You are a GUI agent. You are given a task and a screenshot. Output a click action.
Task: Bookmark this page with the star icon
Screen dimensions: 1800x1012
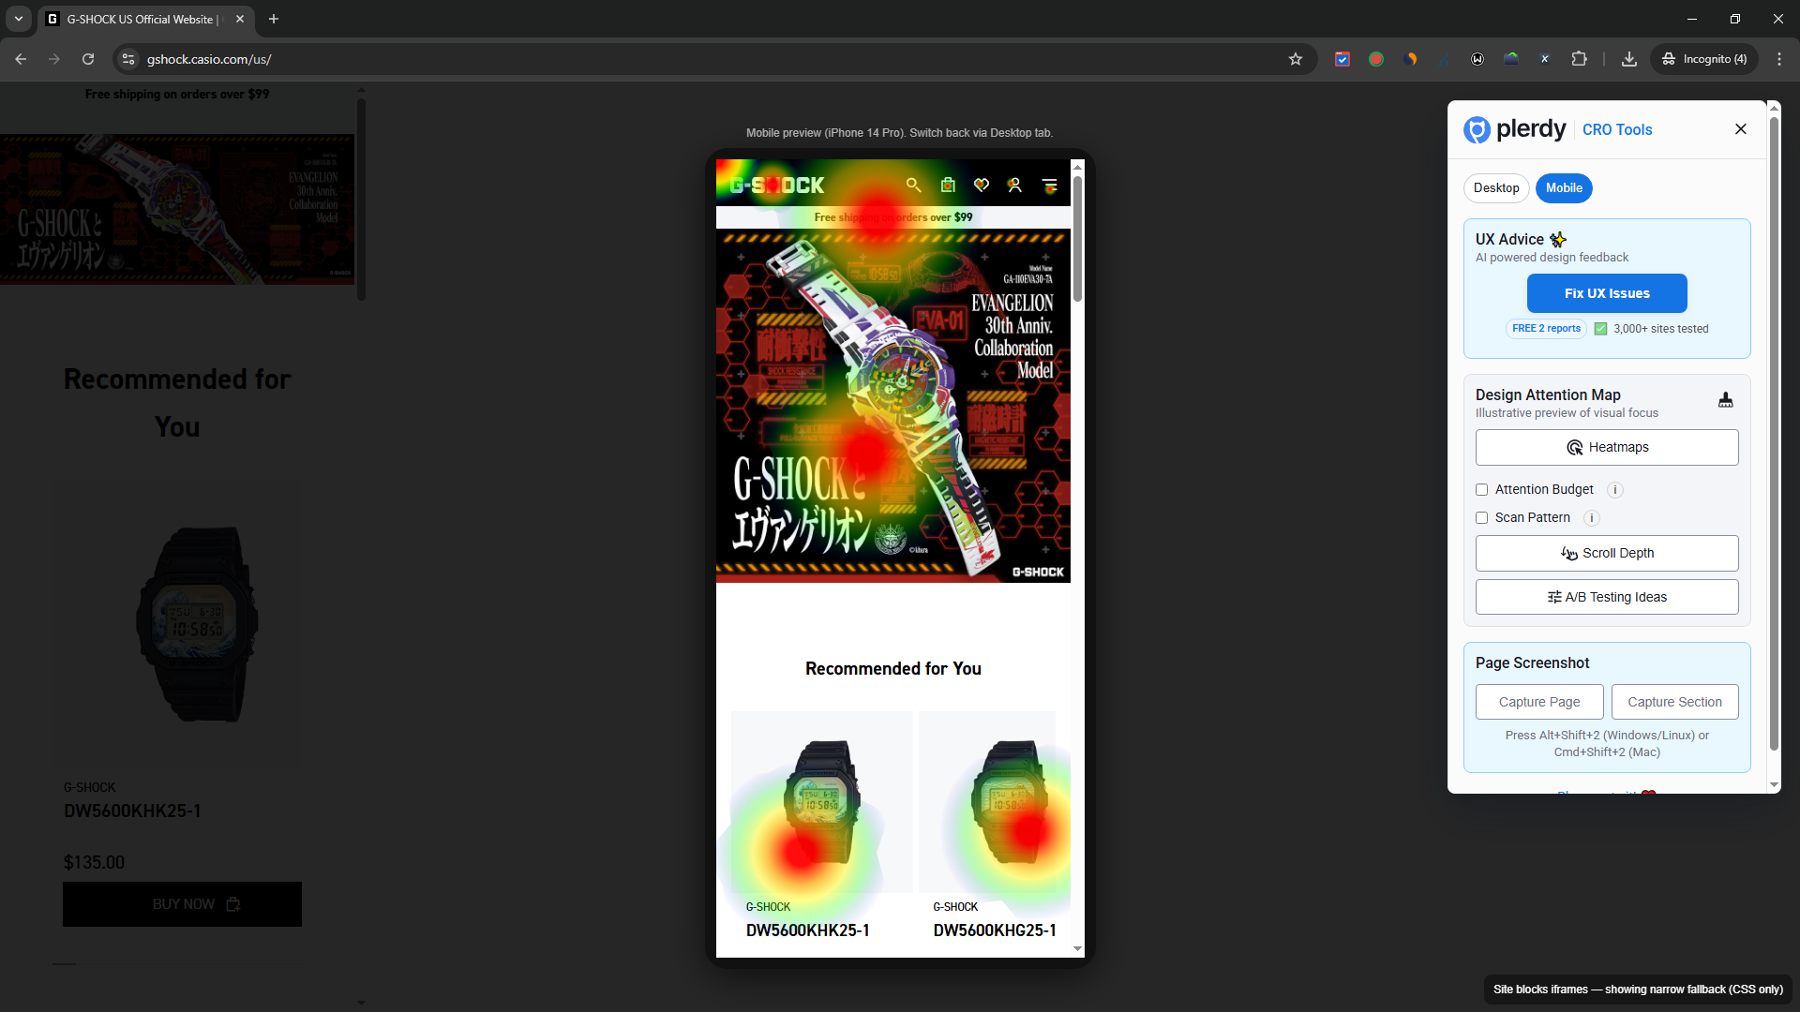[x=1296, y=59]
